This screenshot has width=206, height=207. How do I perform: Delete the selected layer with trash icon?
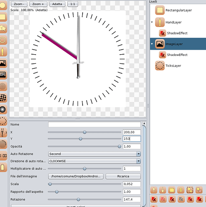tap(181, 190)
